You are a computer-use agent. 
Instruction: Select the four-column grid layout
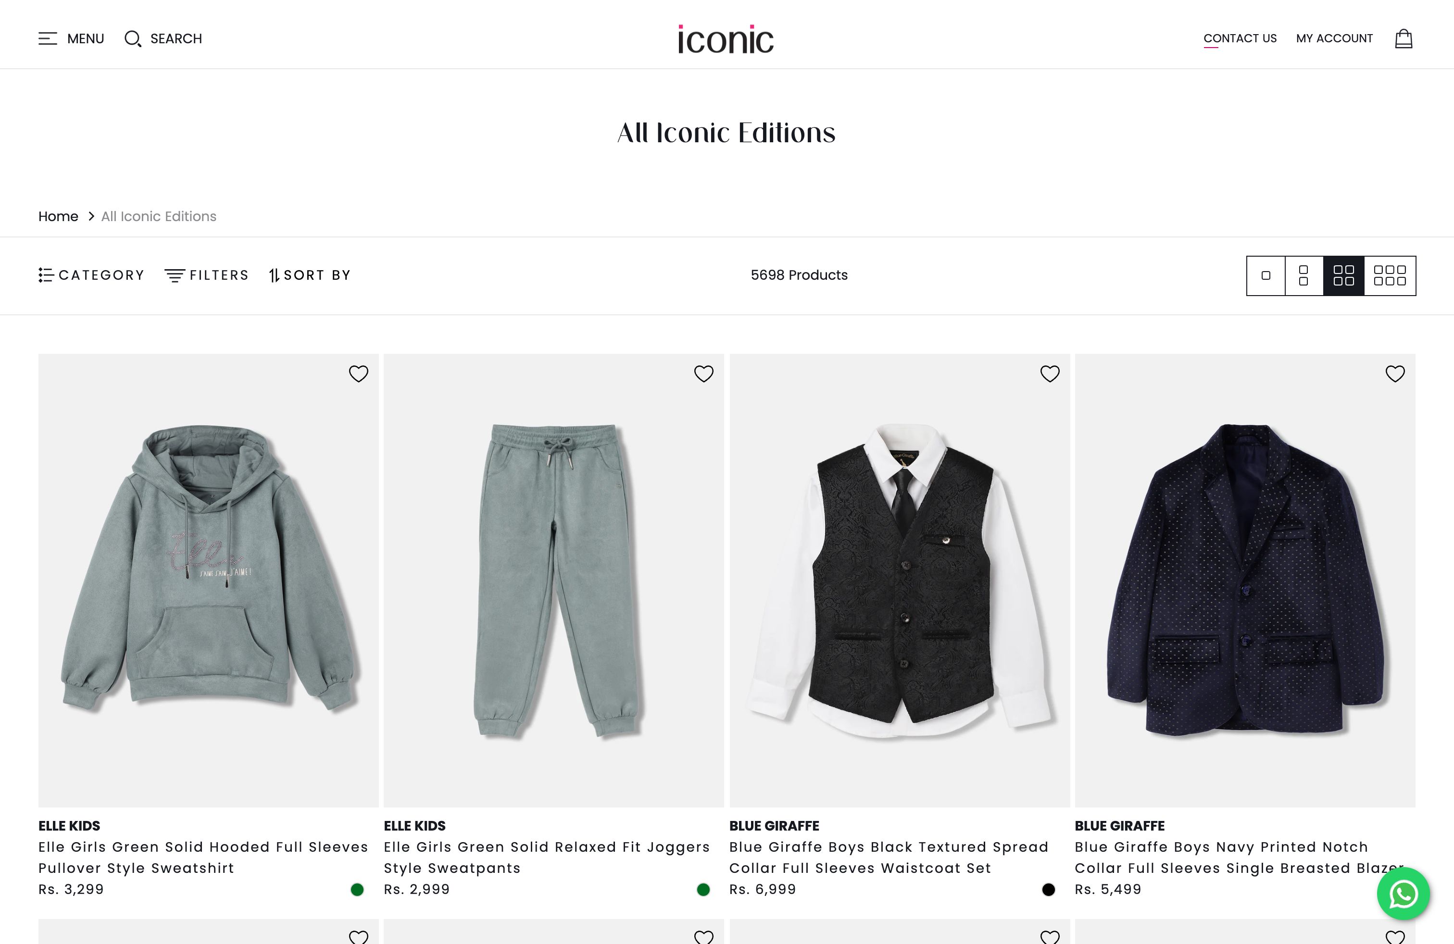(1343, 275)
